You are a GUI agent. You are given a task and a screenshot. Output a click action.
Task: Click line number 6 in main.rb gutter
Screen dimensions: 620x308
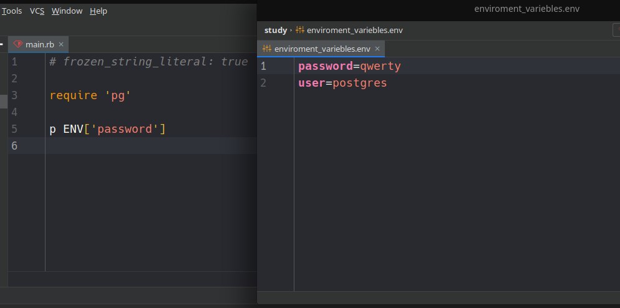(14, 146)
